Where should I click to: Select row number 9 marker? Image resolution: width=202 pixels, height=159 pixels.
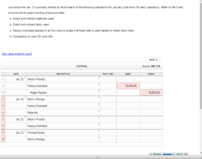(3, 133)
